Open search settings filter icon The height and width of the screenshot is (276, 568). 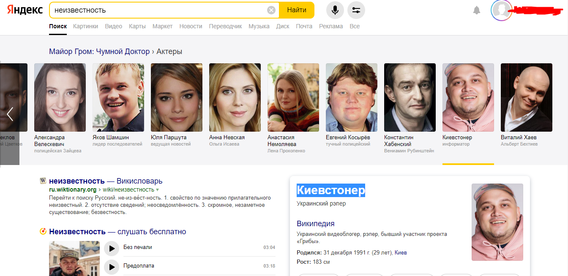pyautogui.click(x=356, y=10)
